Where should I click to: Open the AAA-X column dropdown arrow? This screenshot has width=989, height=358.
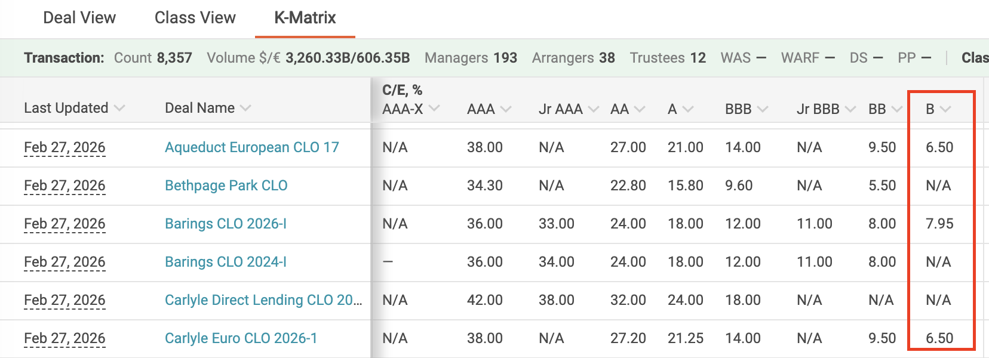tap(434, 109)
